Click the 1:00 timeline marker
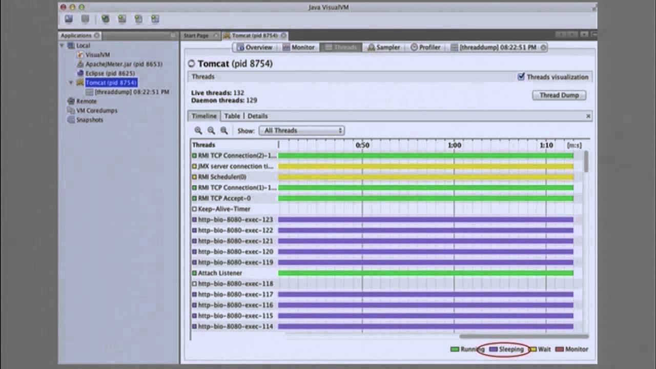Image resolution: width=656 pixels, height=369 pixels. coord(455,145)
